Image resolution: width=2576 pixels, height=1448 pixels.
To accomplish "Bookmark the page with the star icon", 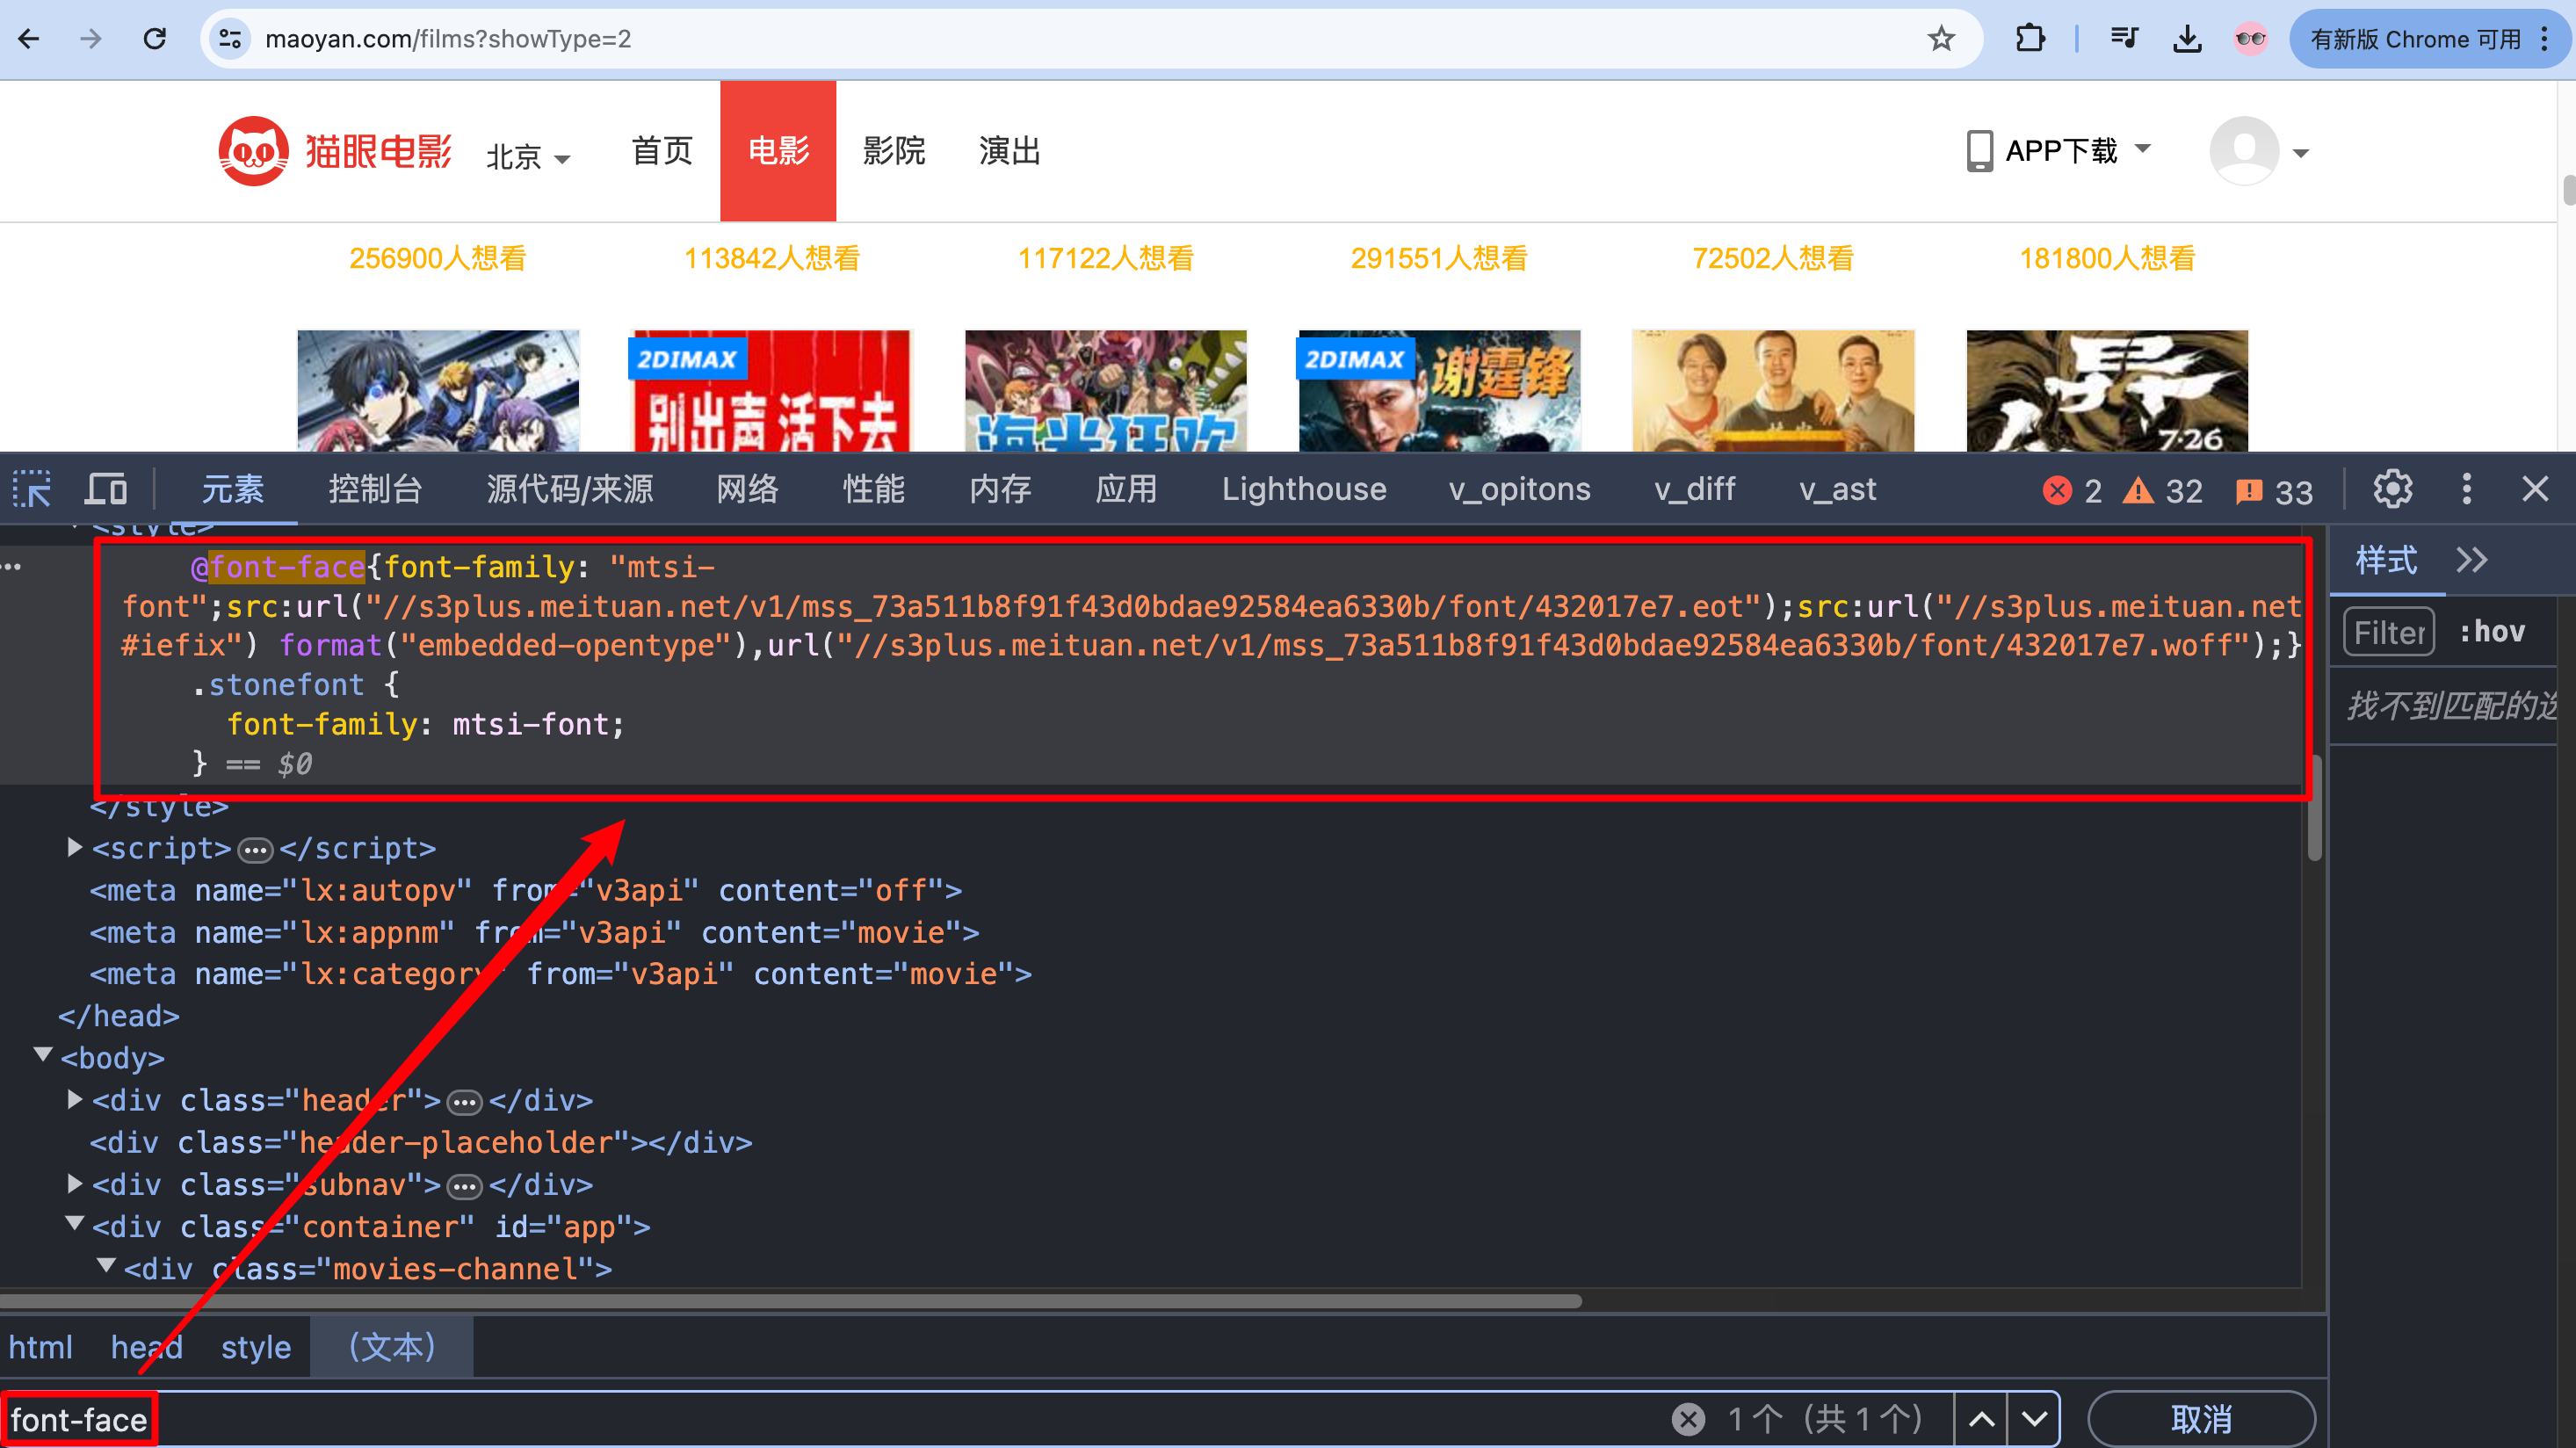I will click(1941, 39).
